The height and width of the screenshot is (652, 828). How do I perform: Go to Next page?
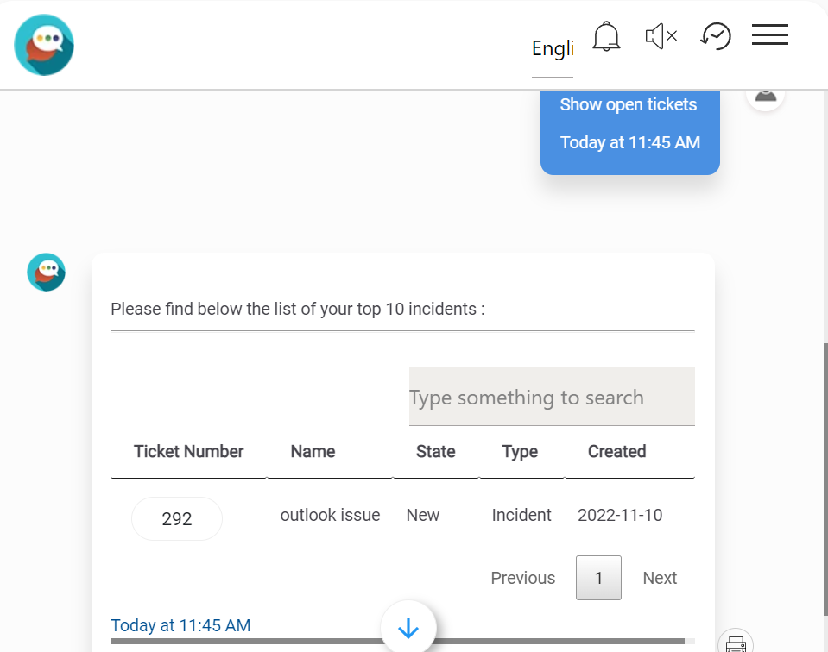click(x=660, y=578)
